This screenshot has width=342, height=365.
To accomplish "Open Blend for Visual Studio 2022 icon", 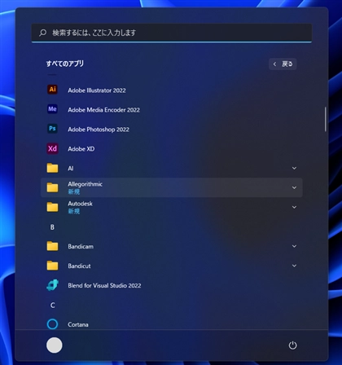I will coord(52,285).
